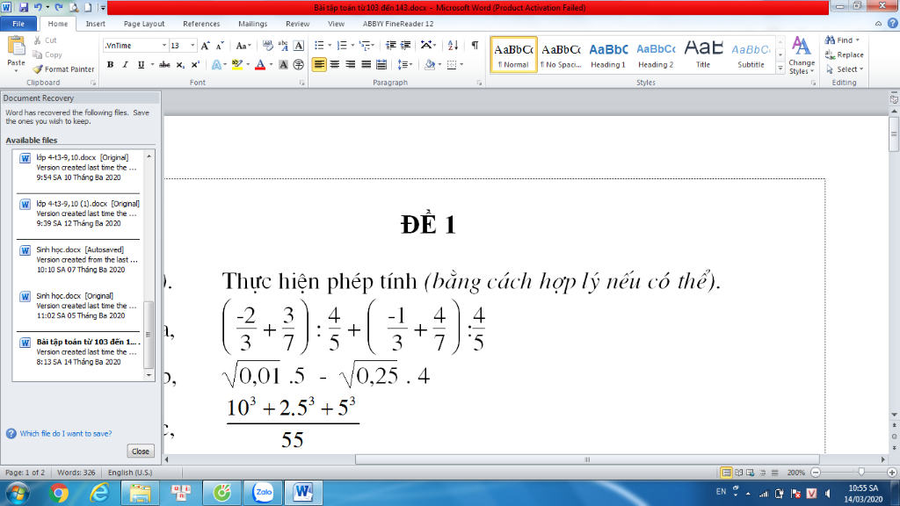Switch to the ABBYY FineReader 12 tab
The height and width of the screenshot is (506, 900).
pos(398,24)
